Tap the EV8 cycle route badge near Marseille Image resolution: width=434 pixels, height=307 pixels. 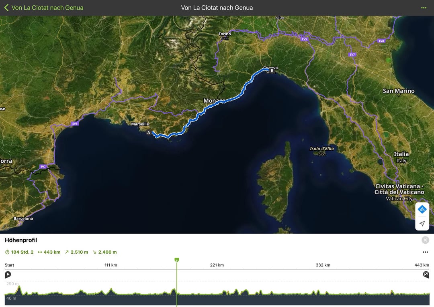(75, 124)
